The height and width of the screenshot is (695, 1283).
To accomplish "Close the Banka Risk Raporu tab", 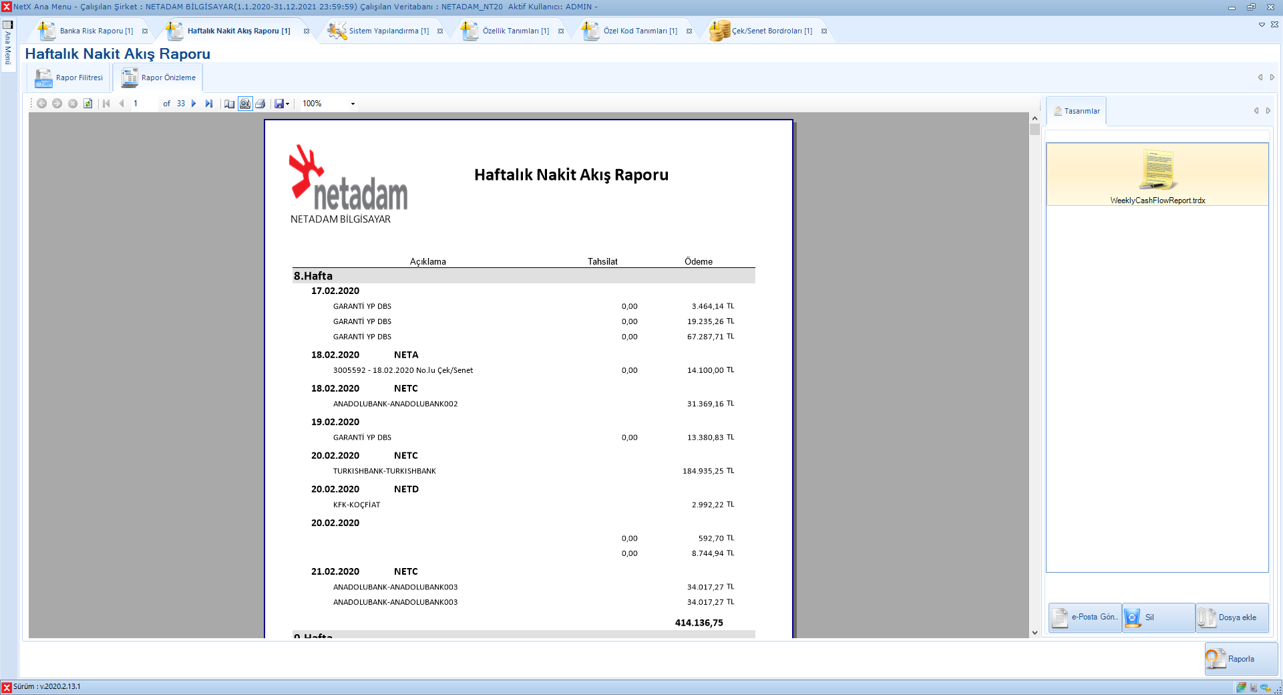I will (x=145, y=31).
